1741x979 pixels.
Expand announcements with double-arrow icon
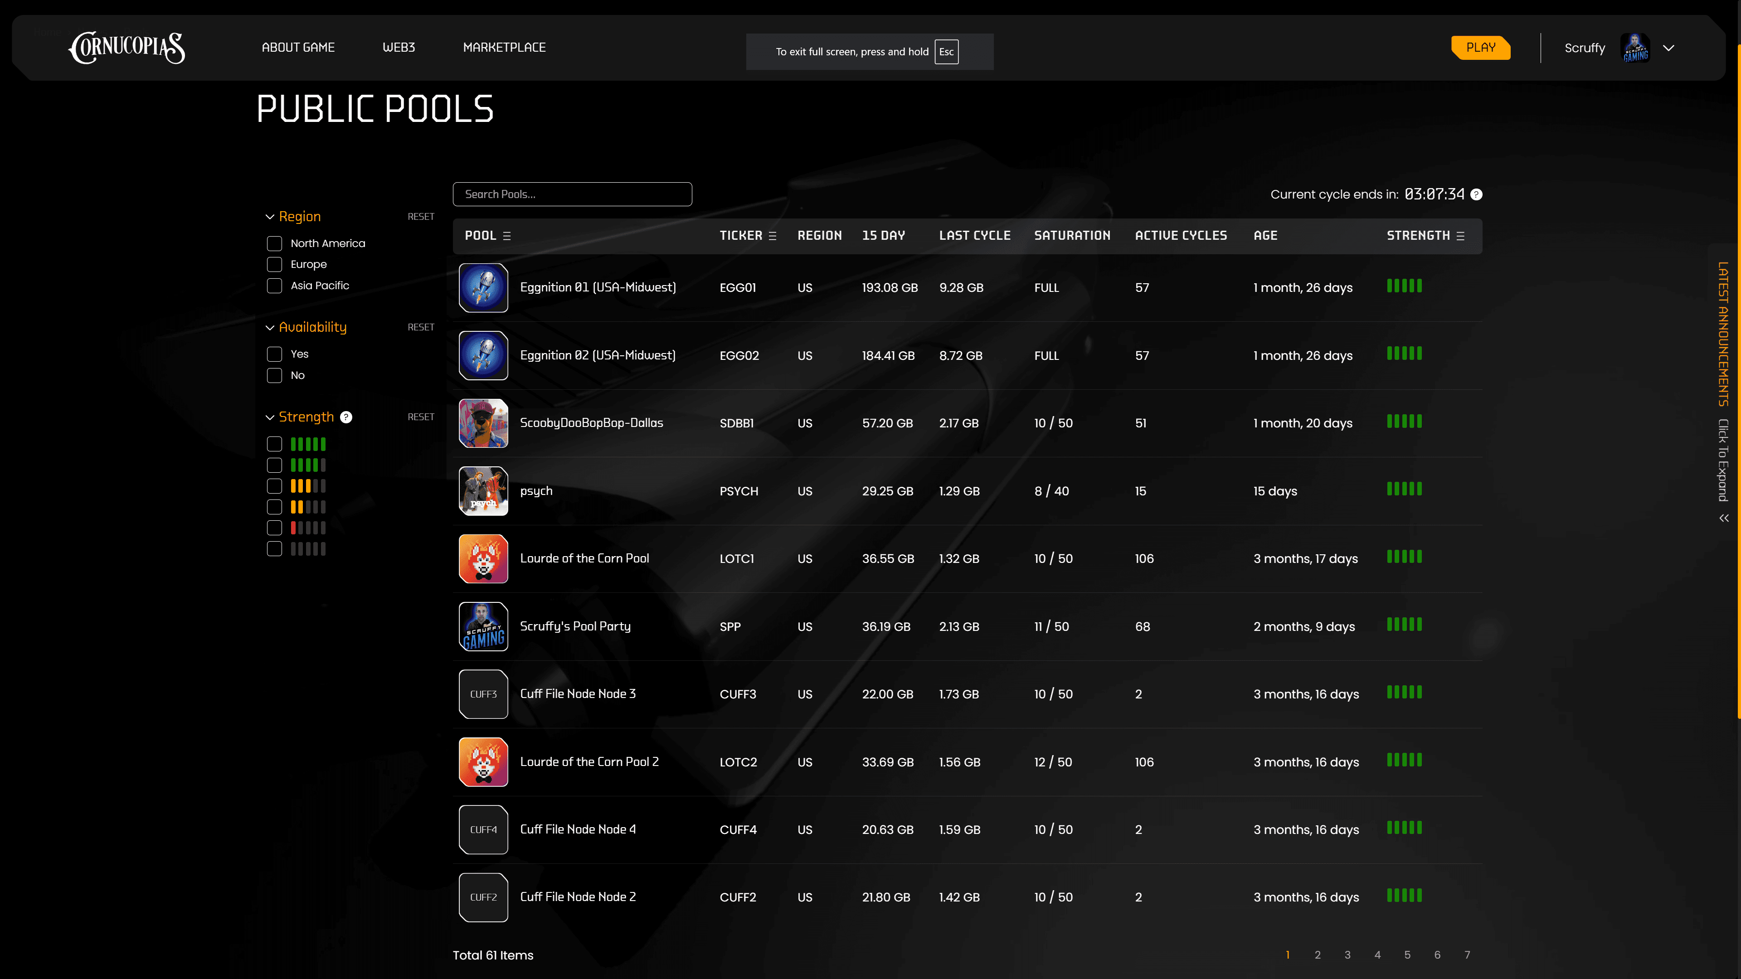(x=1724, y=518)
